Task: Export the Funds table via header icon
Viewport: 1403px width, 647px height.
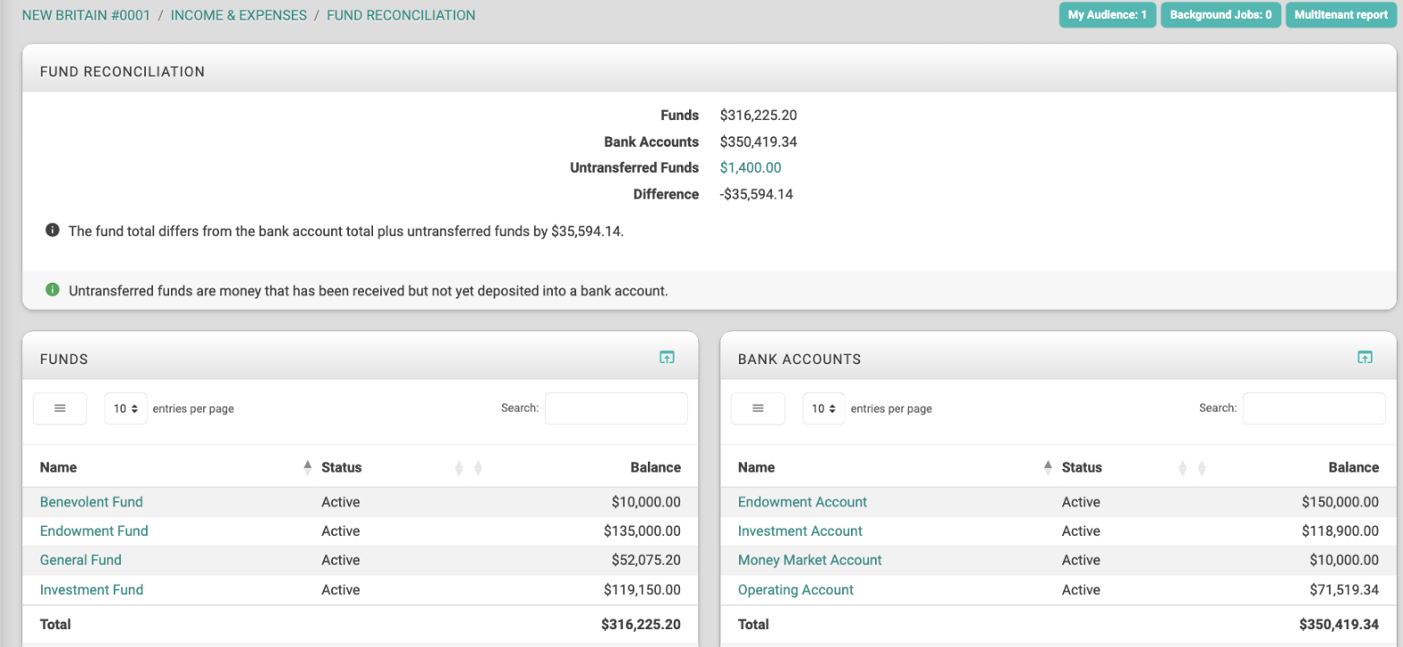Action: click(667, 357)
